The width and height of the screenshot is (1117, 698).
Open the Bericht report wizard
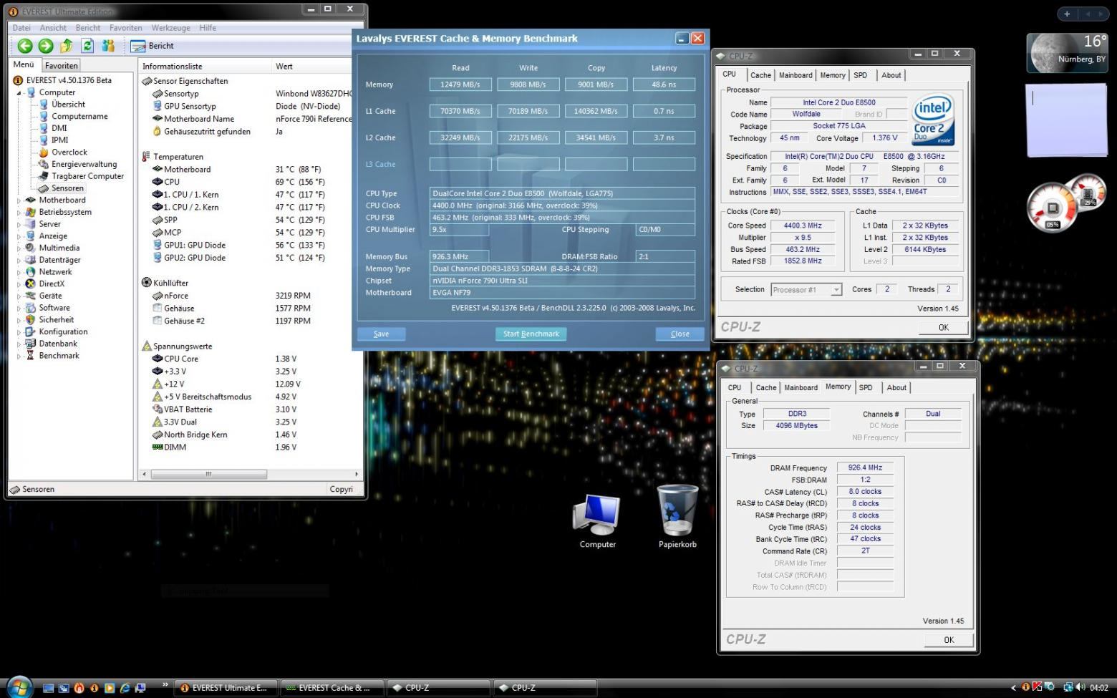tap(153, 46)
